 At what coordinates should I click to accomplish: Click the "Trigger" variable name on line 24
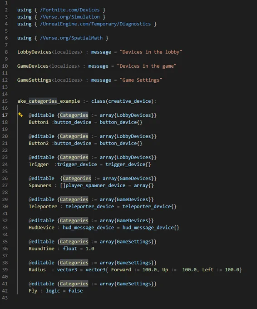point(39,164)
